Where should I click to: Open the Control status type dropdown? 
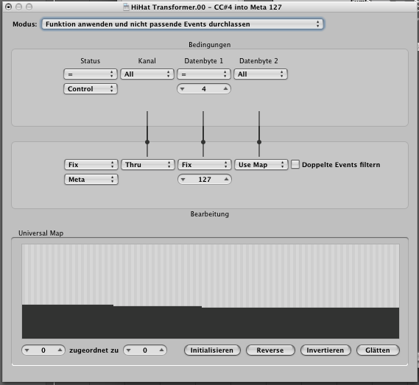point(91,88)
